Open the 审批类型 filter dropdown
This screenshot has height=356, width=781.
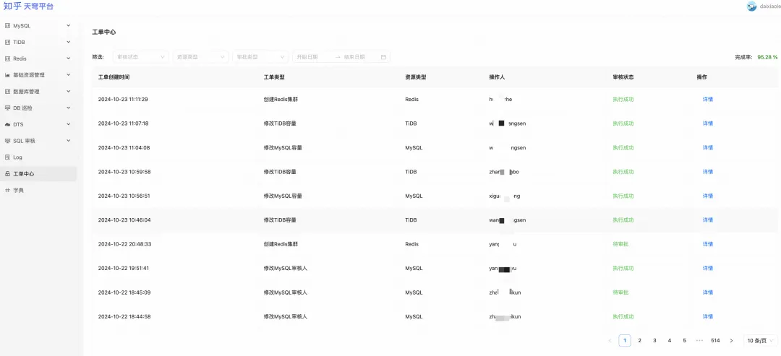260,57
